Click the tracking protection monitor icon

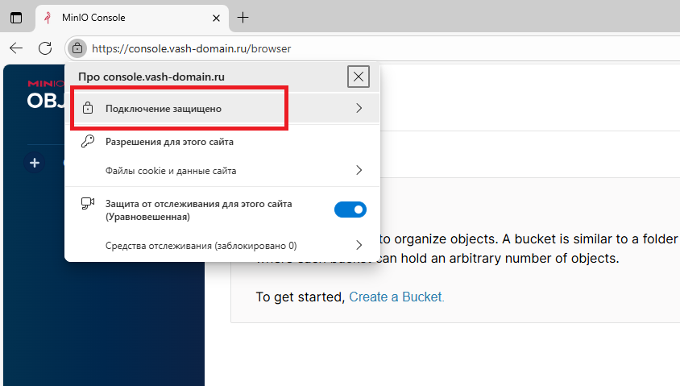(89, 204)
